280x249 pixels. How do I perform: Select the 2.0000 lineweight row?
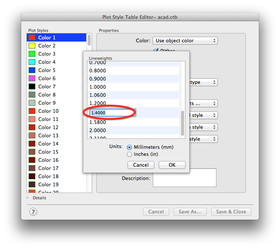pyautogui.click(x=133, y=131)
